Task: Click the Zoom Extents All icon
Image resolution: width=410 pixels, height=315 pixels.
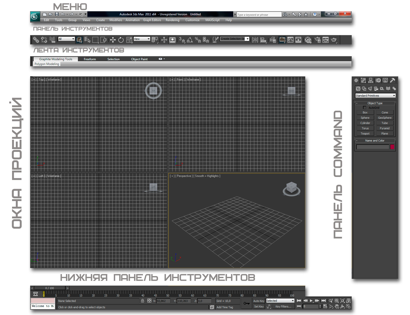Action: click(348, 301)
